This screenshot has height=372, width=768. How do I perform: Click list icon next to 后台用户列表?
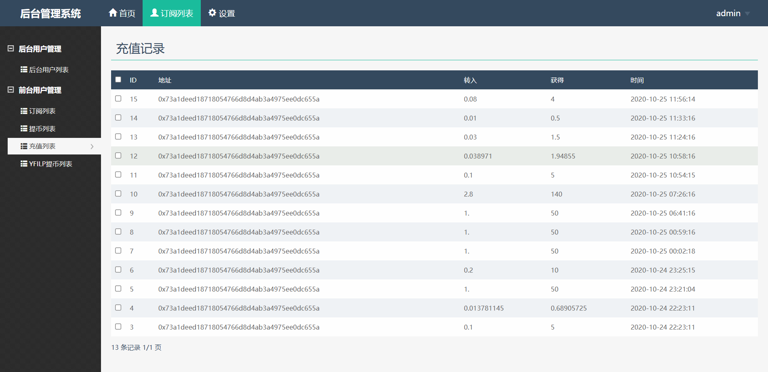pos(24,70)
